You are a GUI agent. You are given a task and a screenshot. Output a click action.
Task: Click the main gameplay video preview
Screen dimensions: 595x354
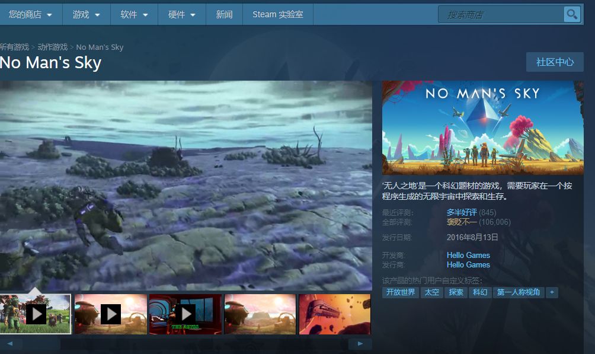coord(186,186)
